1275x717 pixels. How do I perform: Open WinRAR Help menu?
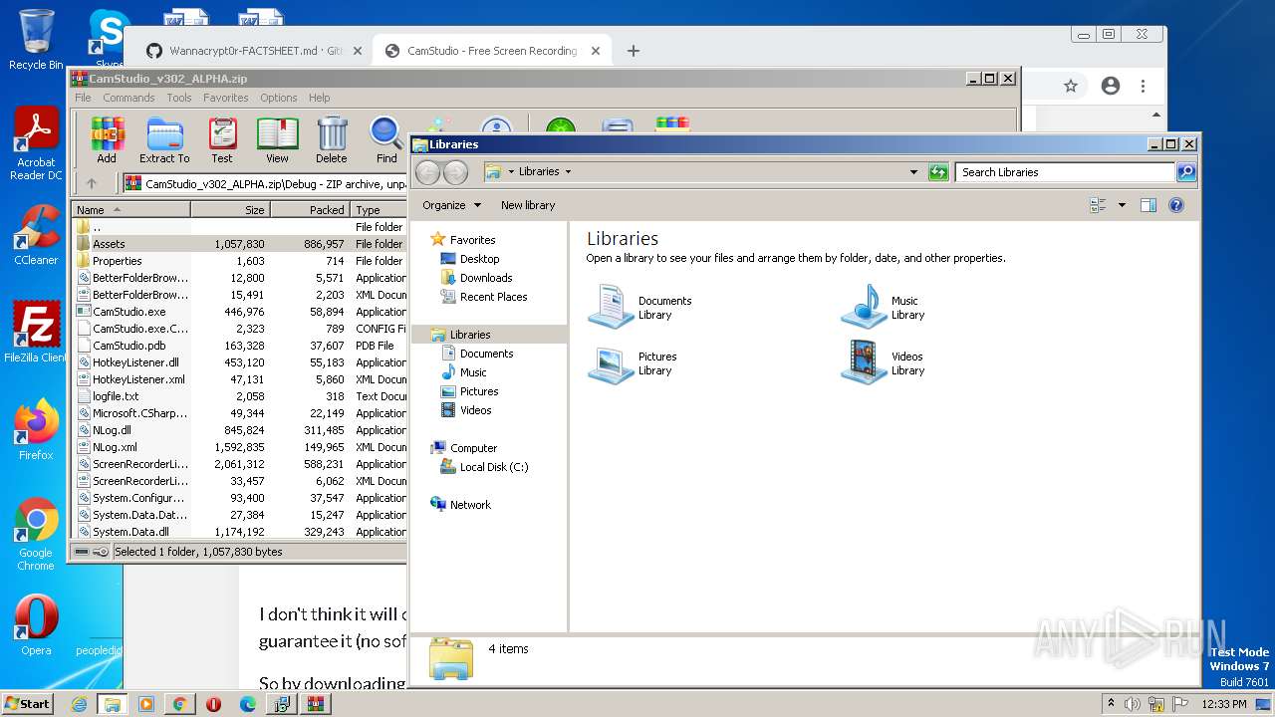pyautogui.click(x=319, y=98)
